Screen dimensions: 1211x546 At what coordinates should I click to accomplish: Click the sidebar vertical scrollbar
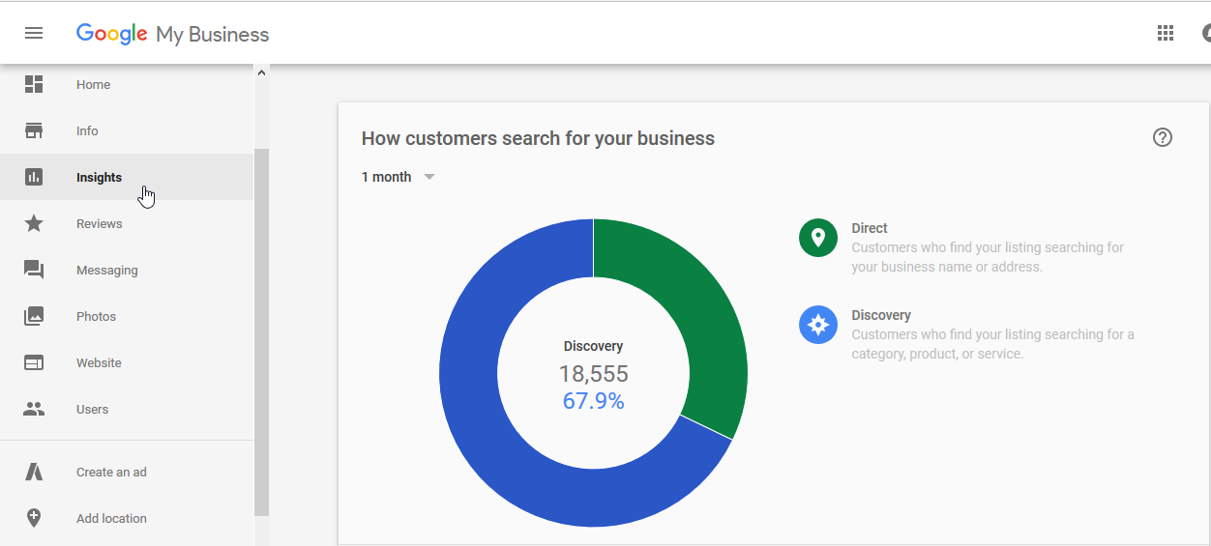tap(261, 329)
